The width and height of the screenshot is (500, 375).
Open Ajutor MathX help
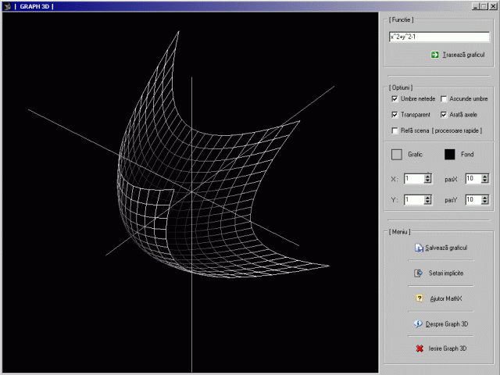(x=446, y=298)
